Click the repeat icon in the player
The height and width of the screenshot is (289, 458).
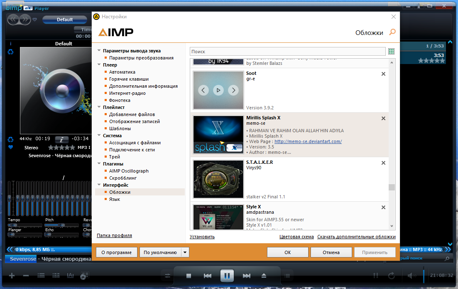point(392,276)
